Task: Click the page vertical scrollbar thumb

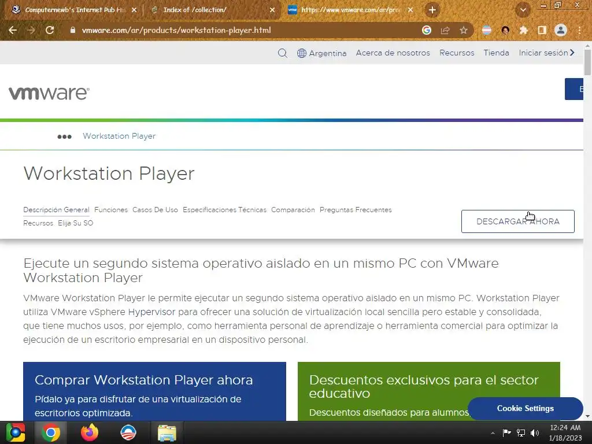Action: tap(587, 62)
